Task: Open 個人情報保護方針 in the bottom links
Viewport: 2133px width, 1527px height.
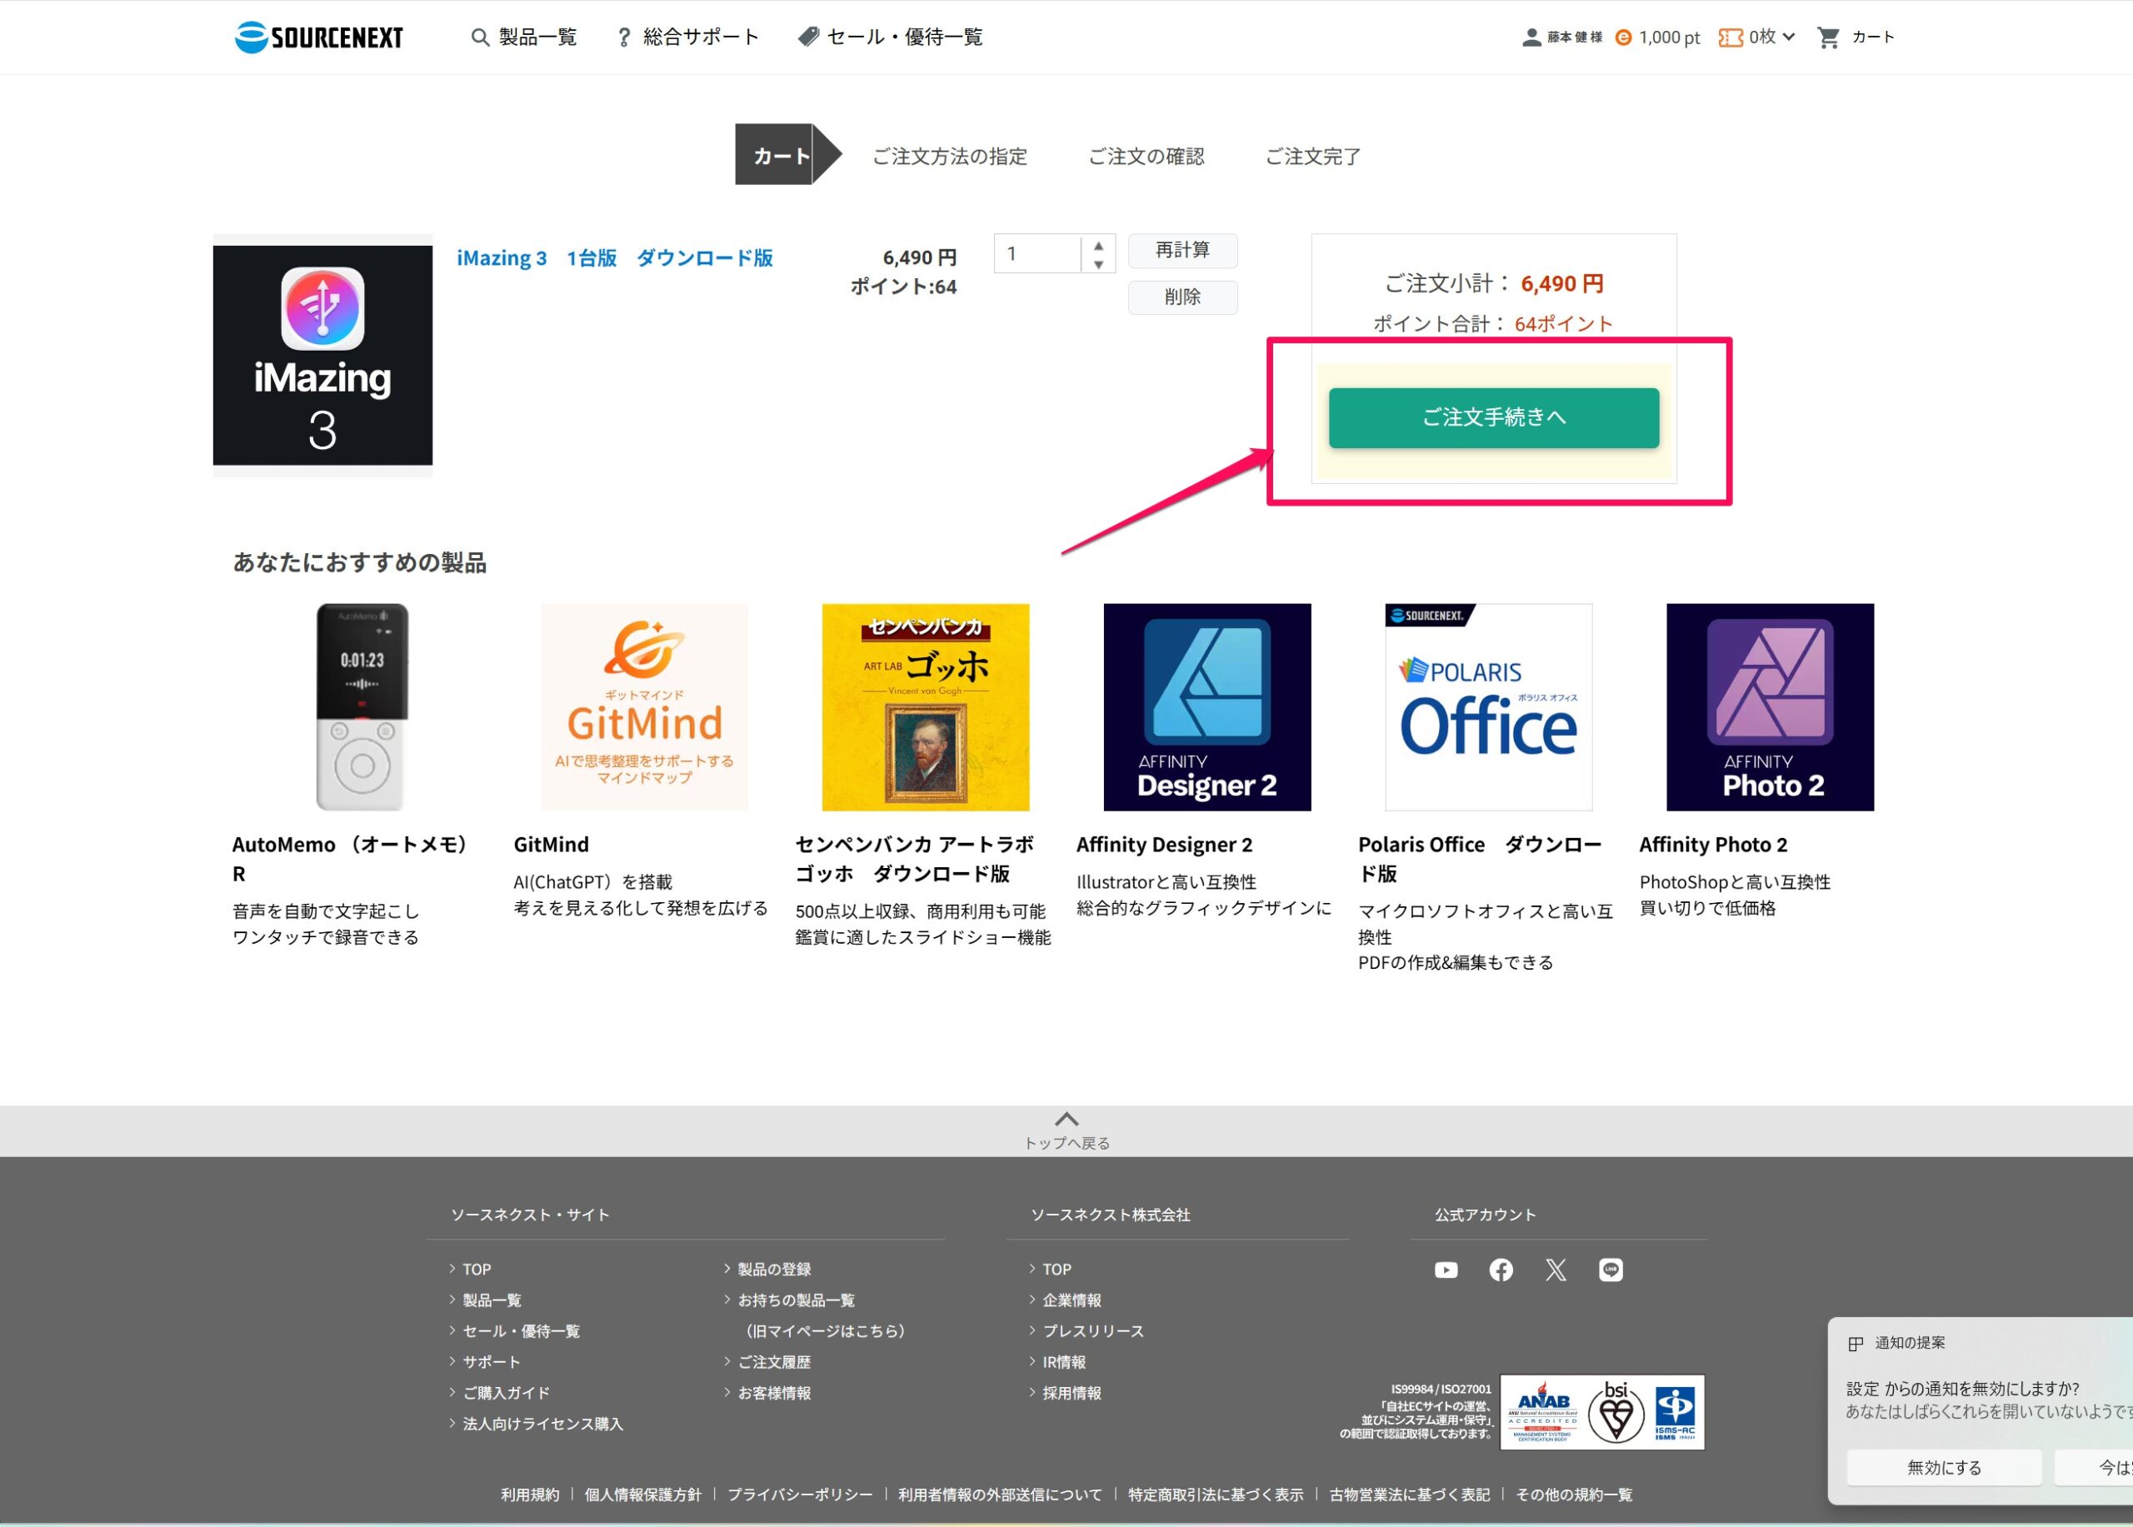Action: [642, 1495]
